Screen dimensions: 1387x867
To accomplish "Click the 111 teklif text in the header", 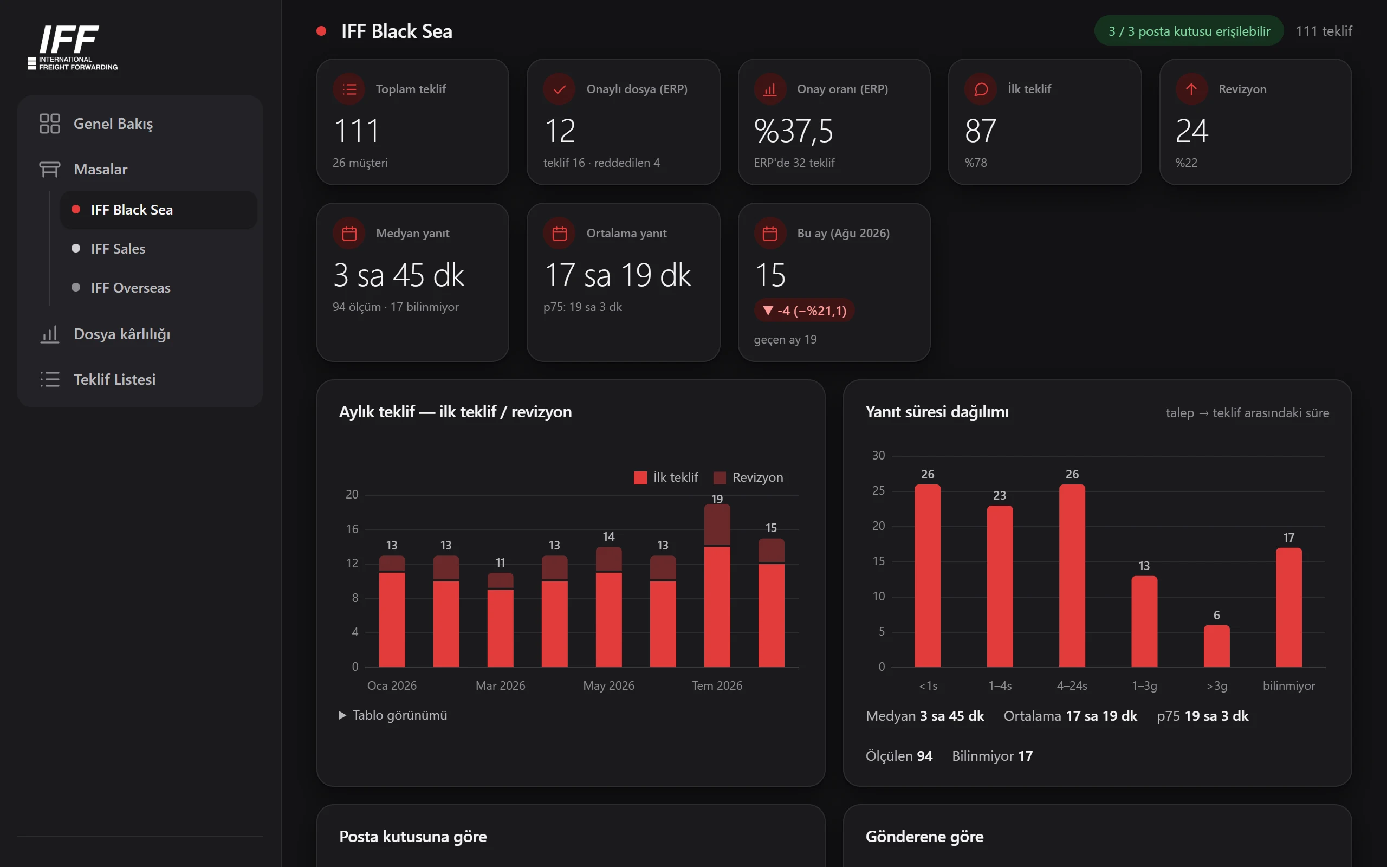I will 1324,31.
